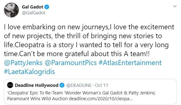Open the @DEADLINE handle in quoted tweet
Viewport: 181px width, 105px height.
79,85
